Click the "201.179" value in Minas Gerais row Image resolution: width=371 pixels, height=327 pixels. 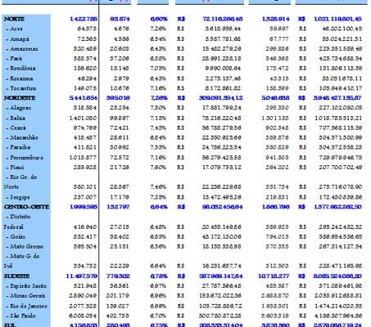click(118, 295)
